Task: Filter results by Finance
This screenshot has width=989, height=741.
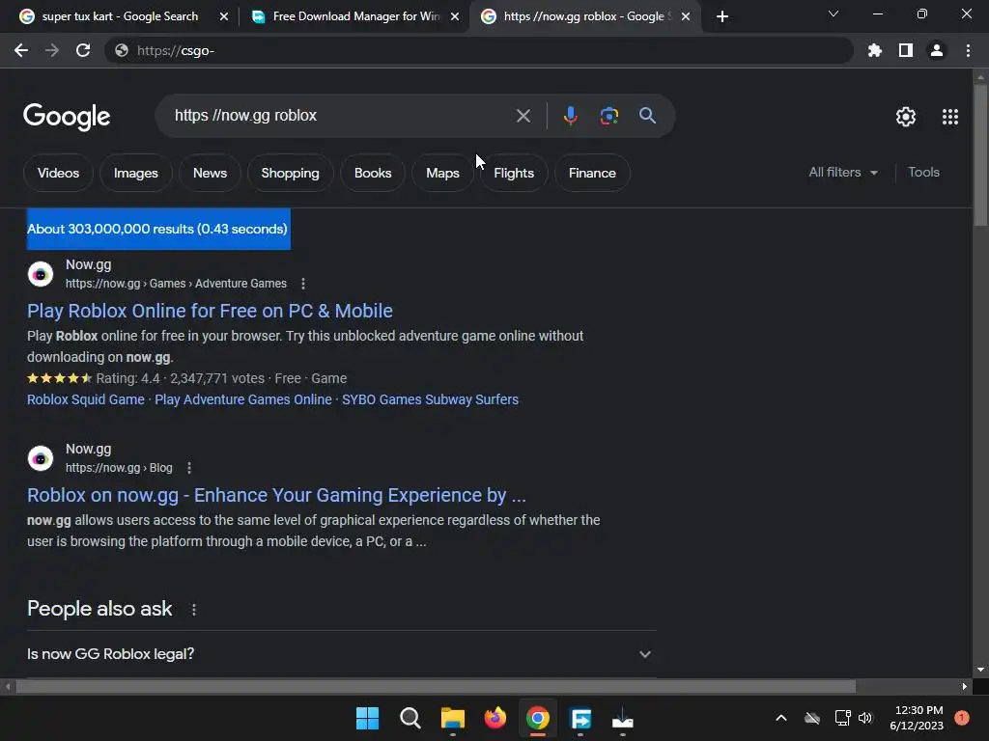Action: click(592, 173)
